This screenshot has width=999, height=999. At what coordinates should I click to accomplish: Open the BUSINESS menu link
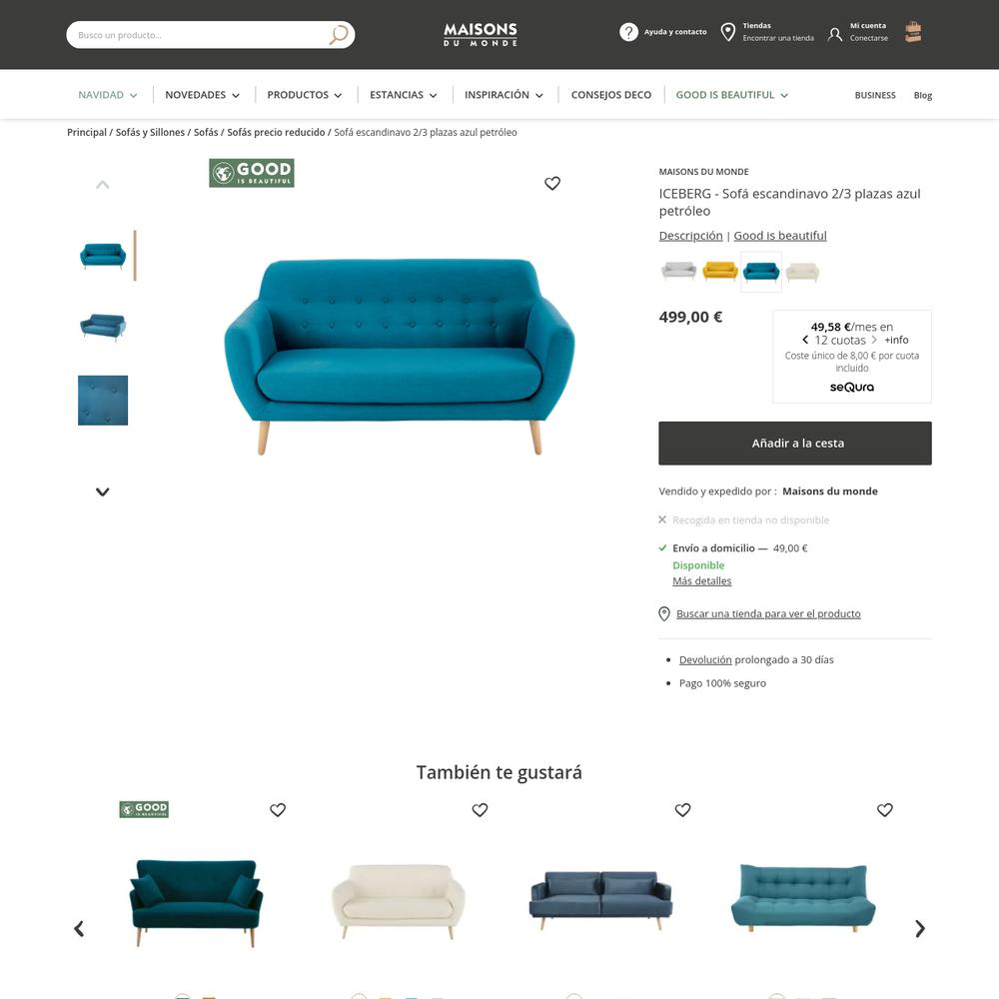coord(875,95)
